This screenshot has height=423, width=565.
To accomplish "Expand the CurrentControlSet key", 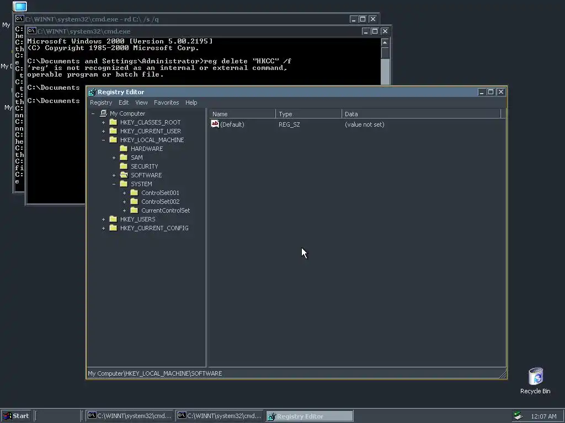I will point(124,210).
